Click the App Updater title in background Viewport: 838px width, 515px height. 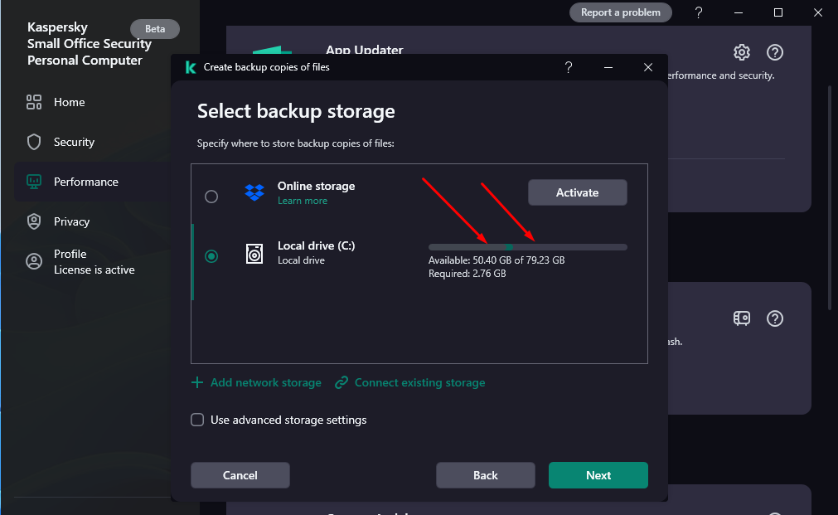(x=365, y=50)
